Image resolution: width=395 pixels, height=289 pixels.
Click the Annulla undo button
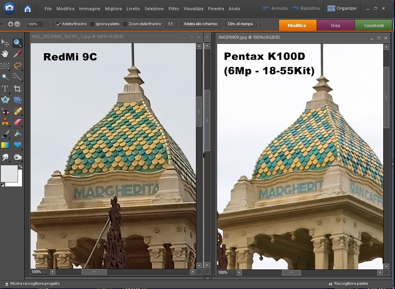pos(275,8)
